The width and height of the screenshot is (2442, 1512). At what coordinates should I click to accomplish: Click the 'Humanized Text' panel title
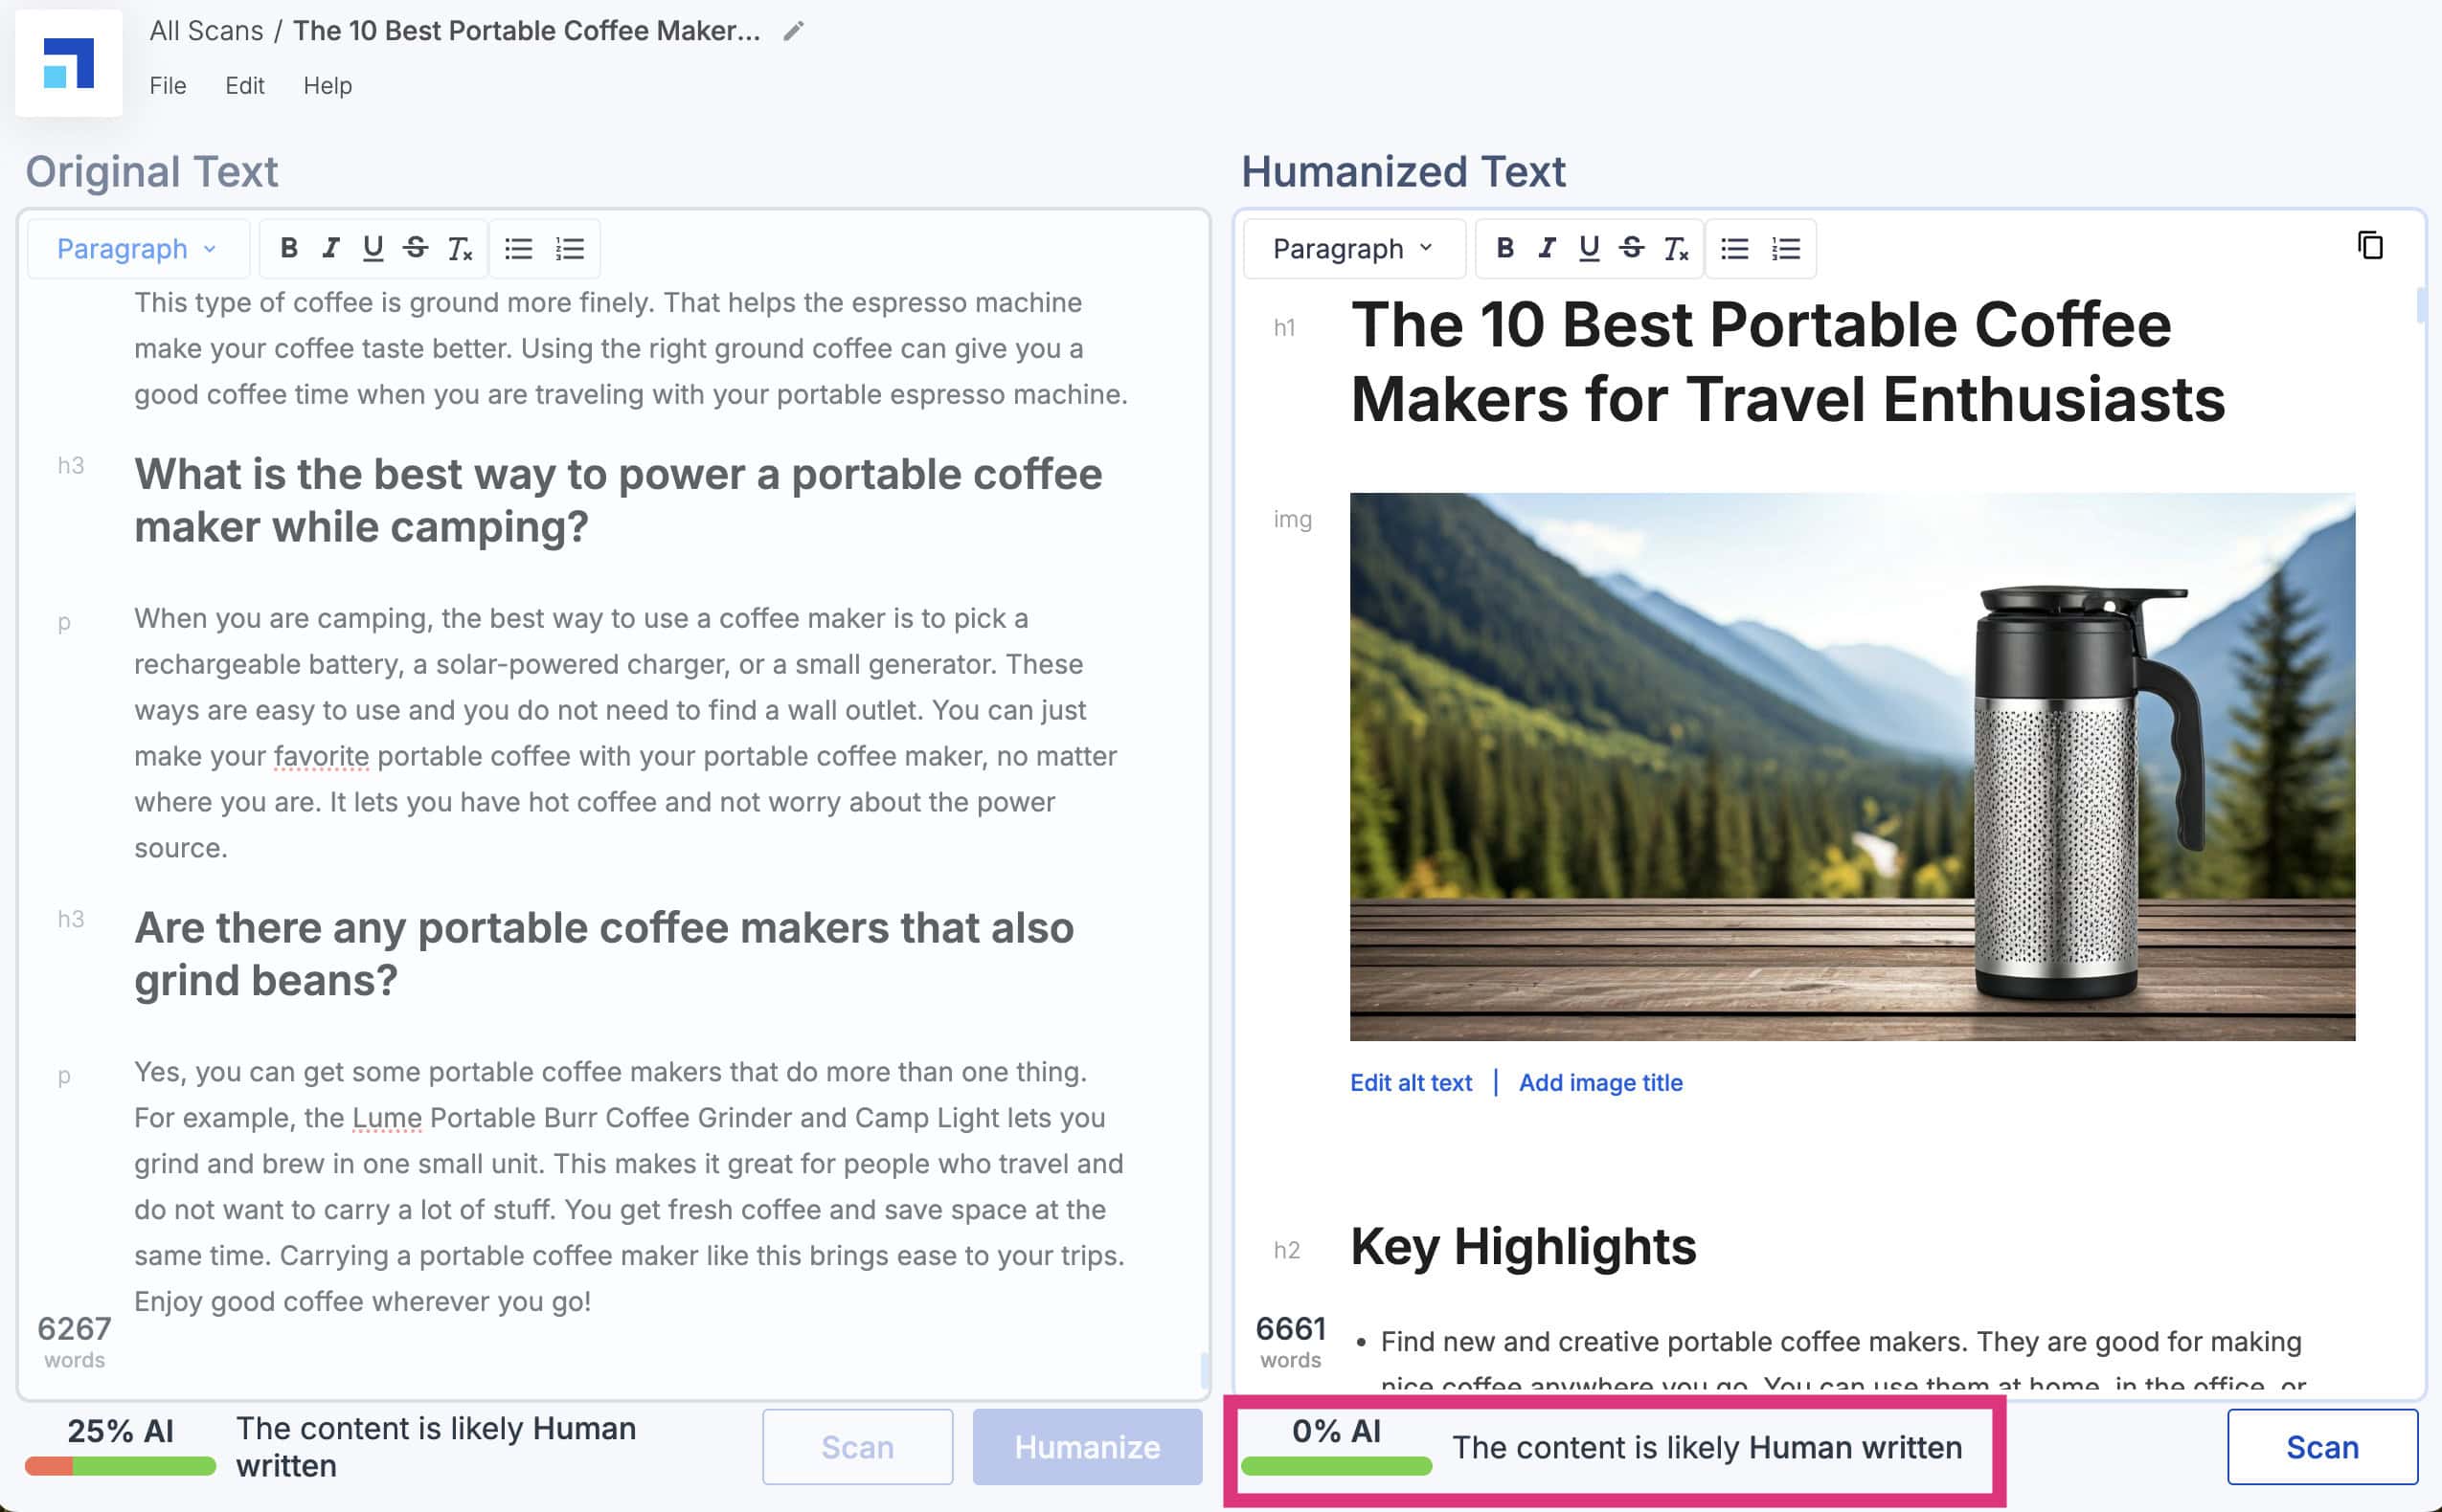pos(1404,172)
